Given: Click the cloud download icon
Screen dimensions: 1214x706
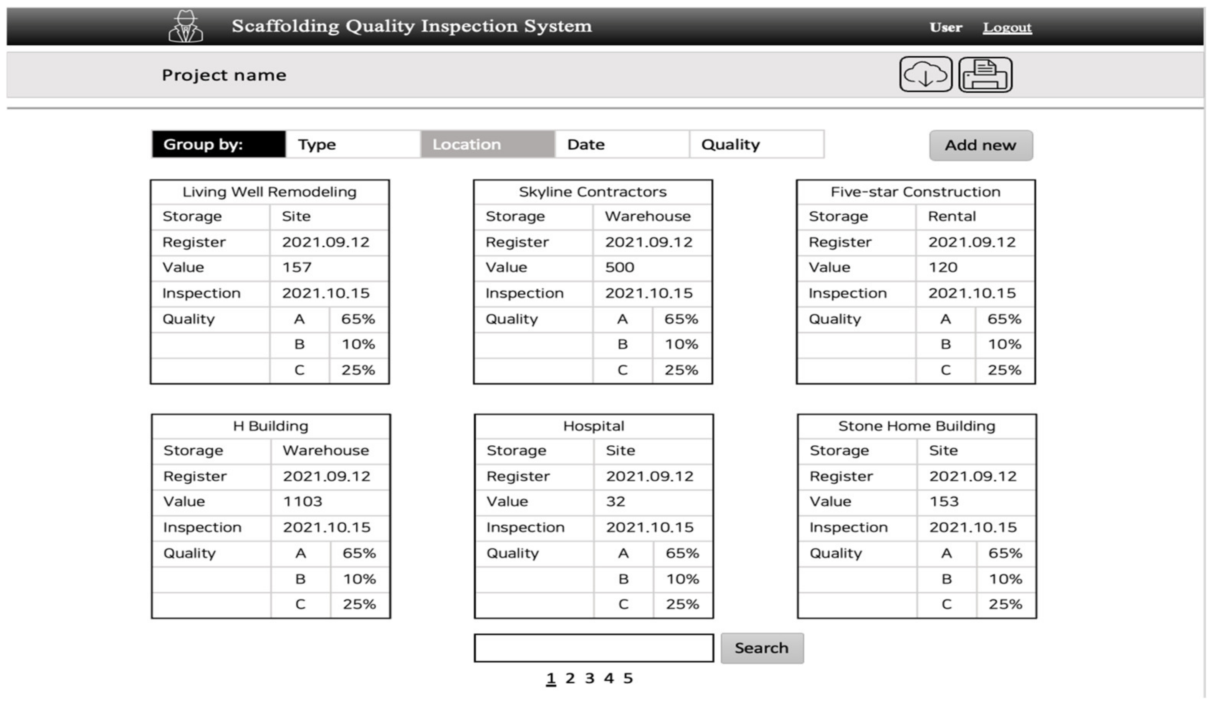Looking at the screenshot, I should point(925,74).
